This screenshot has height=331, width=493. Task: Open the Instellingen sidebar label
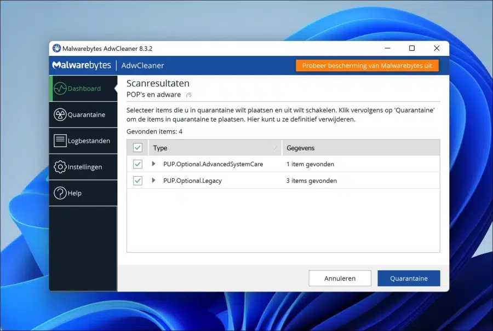[x=85, y=167]
